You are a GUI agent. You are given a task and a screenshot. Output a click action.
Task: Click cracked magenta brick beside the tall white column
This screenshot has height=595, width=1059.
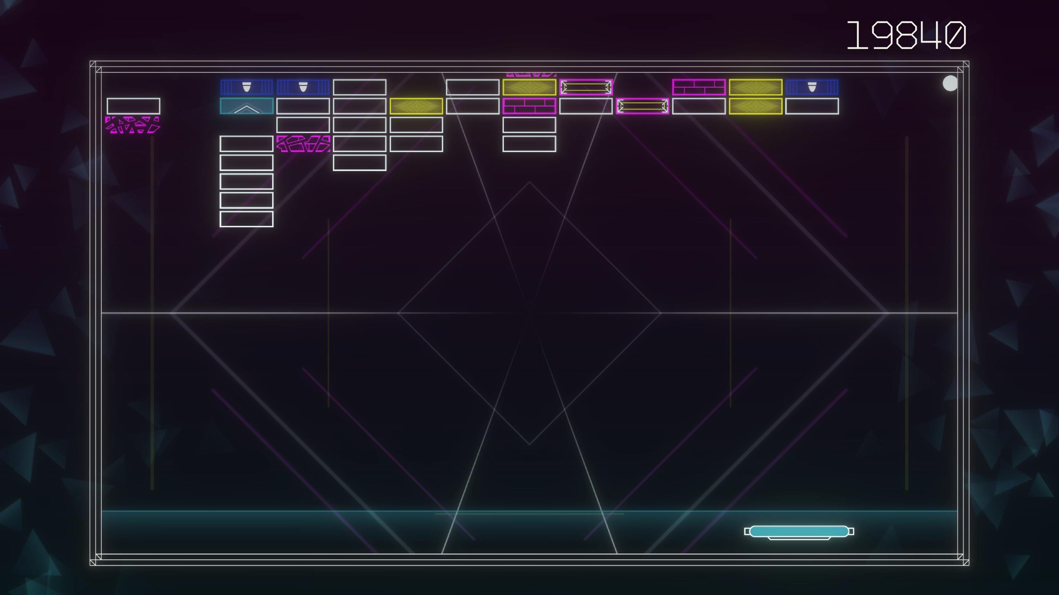coord(303,144)
